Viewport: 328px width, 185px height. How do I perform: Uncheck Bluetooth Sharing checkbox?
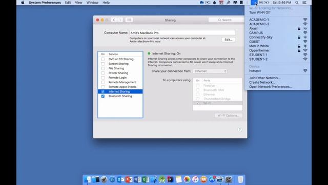102,96
